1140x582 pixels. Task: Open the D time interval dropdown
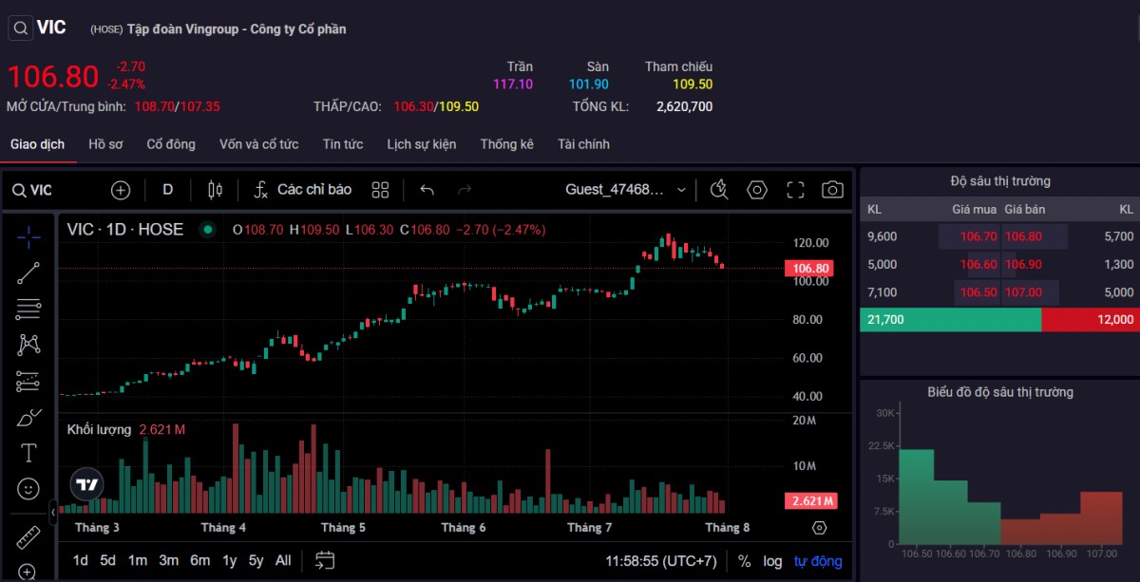[x=168, y=190]
